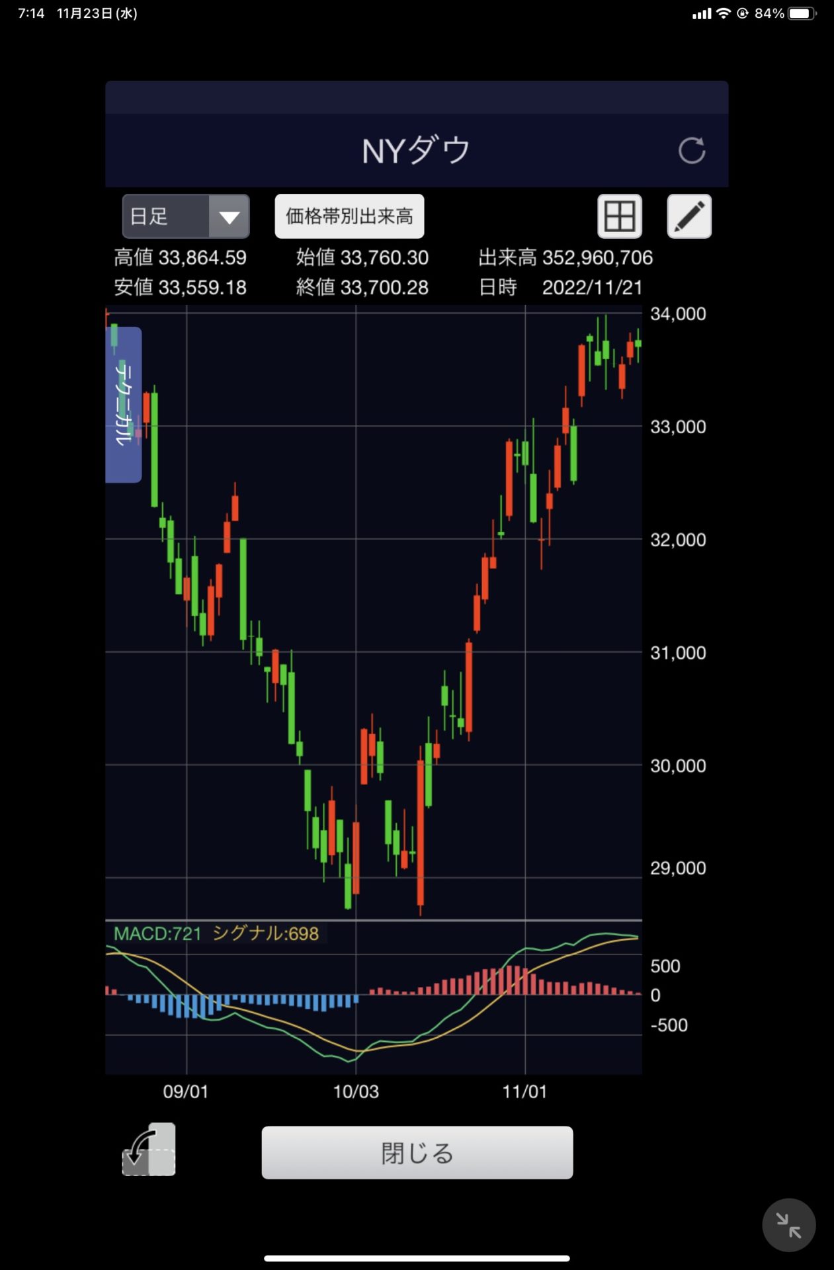
Task: Expand the テクニカル side panel
Action: tap(123, 404)
